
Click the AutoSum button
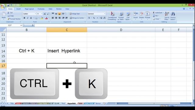click(157, 13)
